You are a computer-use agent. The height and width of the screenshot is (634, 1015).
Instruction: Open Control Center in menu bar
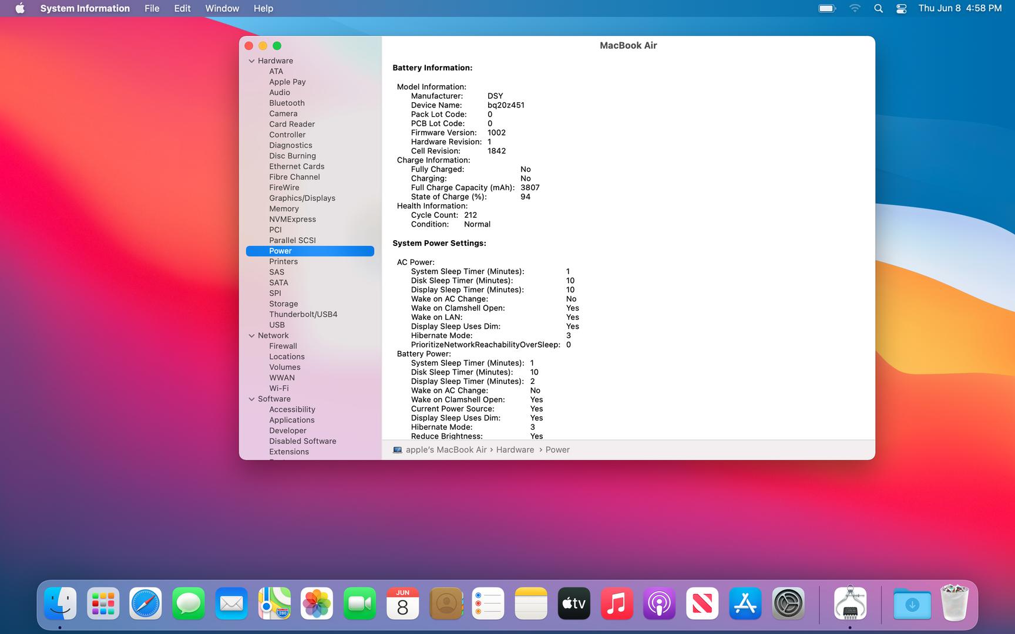pyautogui.click(x=901, y=8)
